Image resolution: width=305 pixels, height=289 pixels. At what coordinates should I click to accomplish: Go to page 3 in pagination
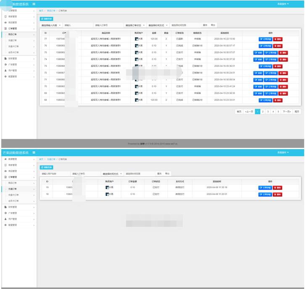(268, 112)
